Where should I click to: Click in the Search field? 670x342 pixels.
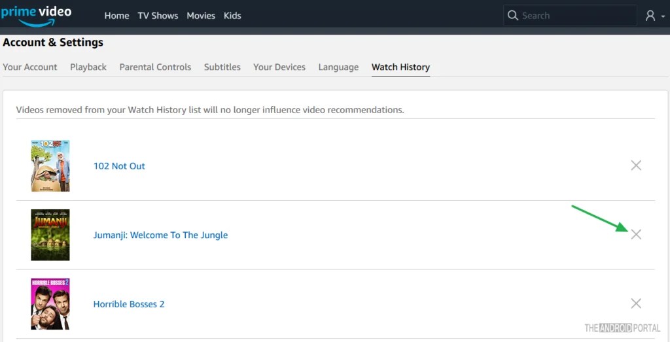(x=576, y=16)
